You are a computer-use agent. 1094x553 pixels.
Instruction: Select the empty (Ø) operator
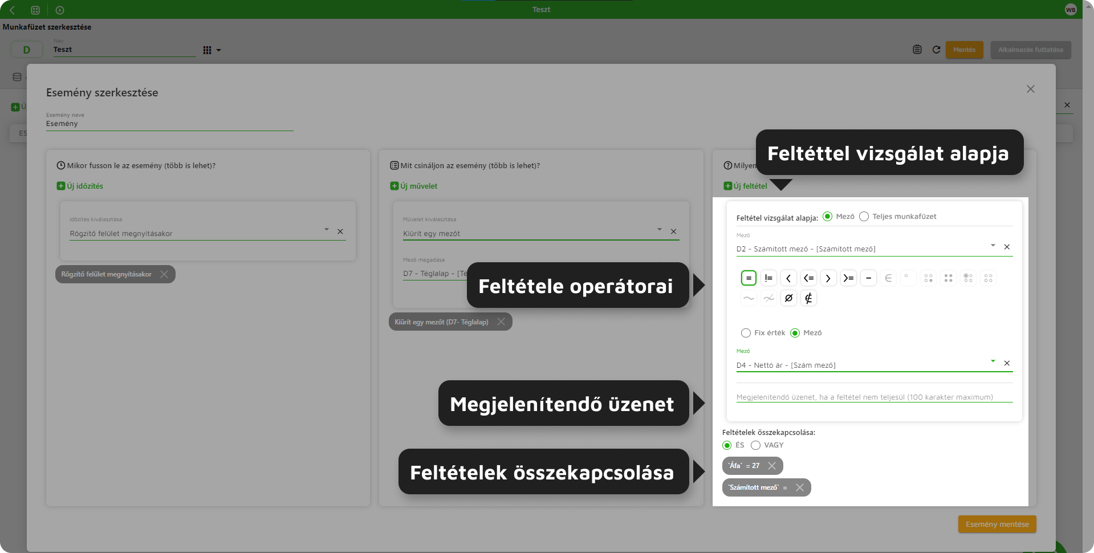[788, 298]
